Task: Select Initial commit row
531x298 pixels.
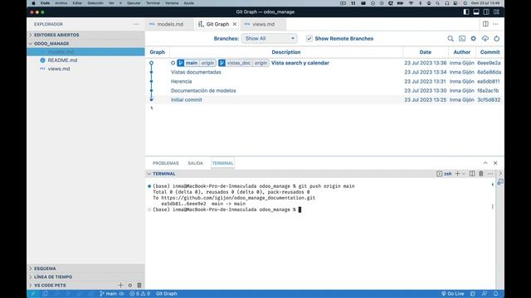Action: (324, 99)
